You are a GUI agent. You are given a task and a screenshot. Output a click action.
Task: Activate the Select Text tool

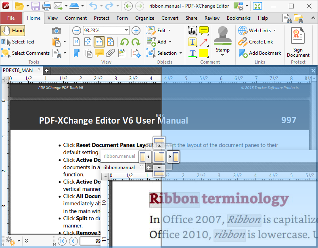[18, 42]
